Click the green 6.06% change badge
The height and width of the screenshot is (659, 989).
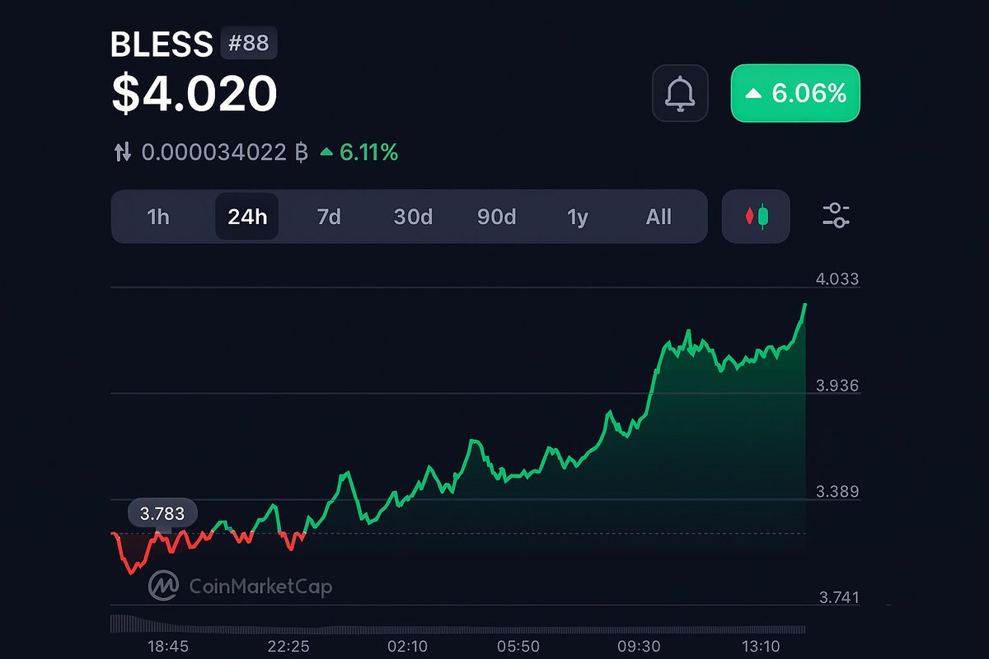795,94
